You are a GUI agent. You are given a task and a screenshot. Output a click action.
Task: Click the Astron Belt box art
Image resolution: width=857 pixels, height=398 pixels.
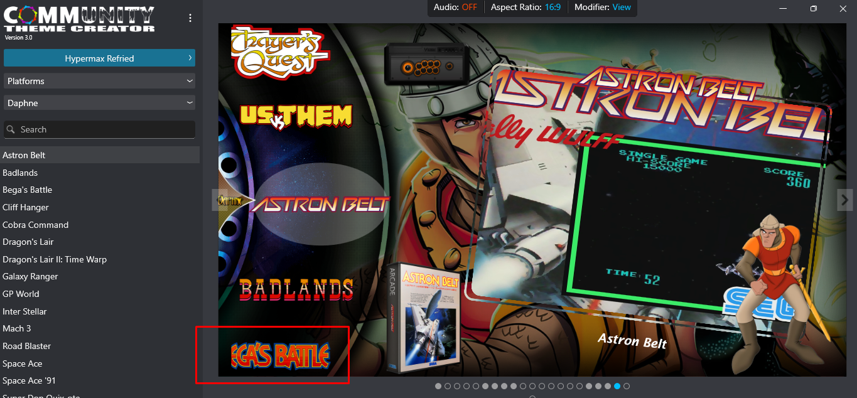click(424, 318)
